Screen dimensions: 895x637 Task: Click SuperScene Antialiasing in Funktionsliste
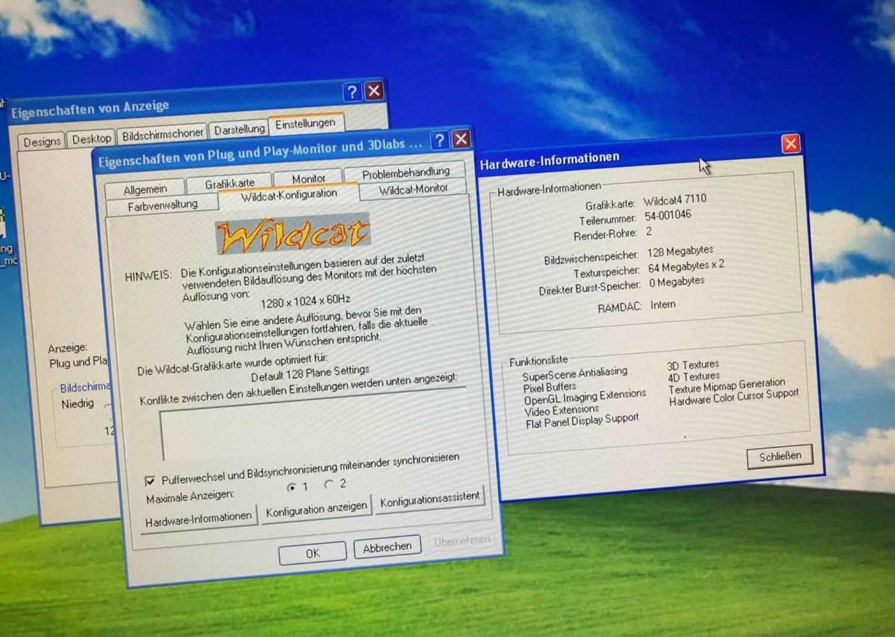tap(575, 374)
